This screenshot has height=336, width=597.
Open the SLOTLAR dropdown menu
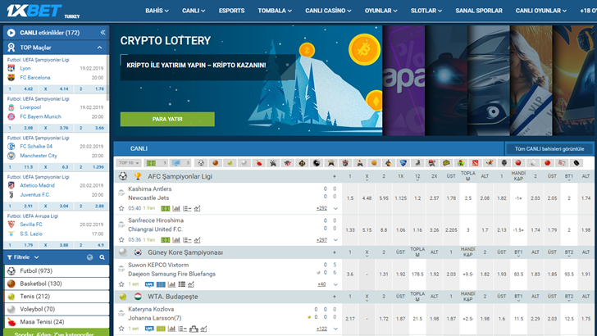point(426,11)
